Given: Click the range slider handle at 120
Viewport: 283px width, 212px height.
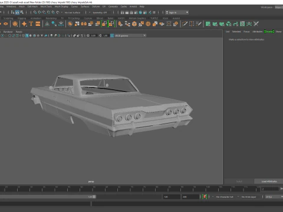Looking at the screenshot, I should [94, 197].
